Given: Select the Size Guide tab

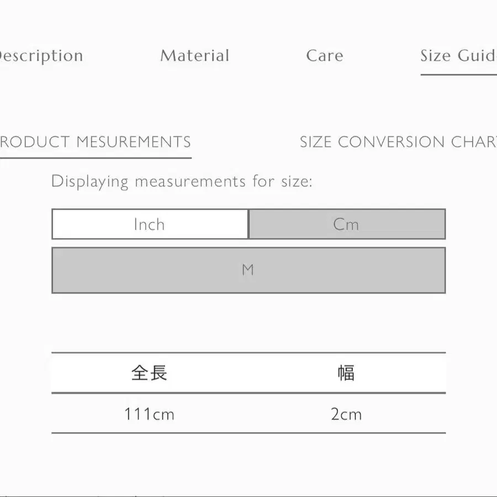Looking at the screenshot, I should (x=458, y=56).
